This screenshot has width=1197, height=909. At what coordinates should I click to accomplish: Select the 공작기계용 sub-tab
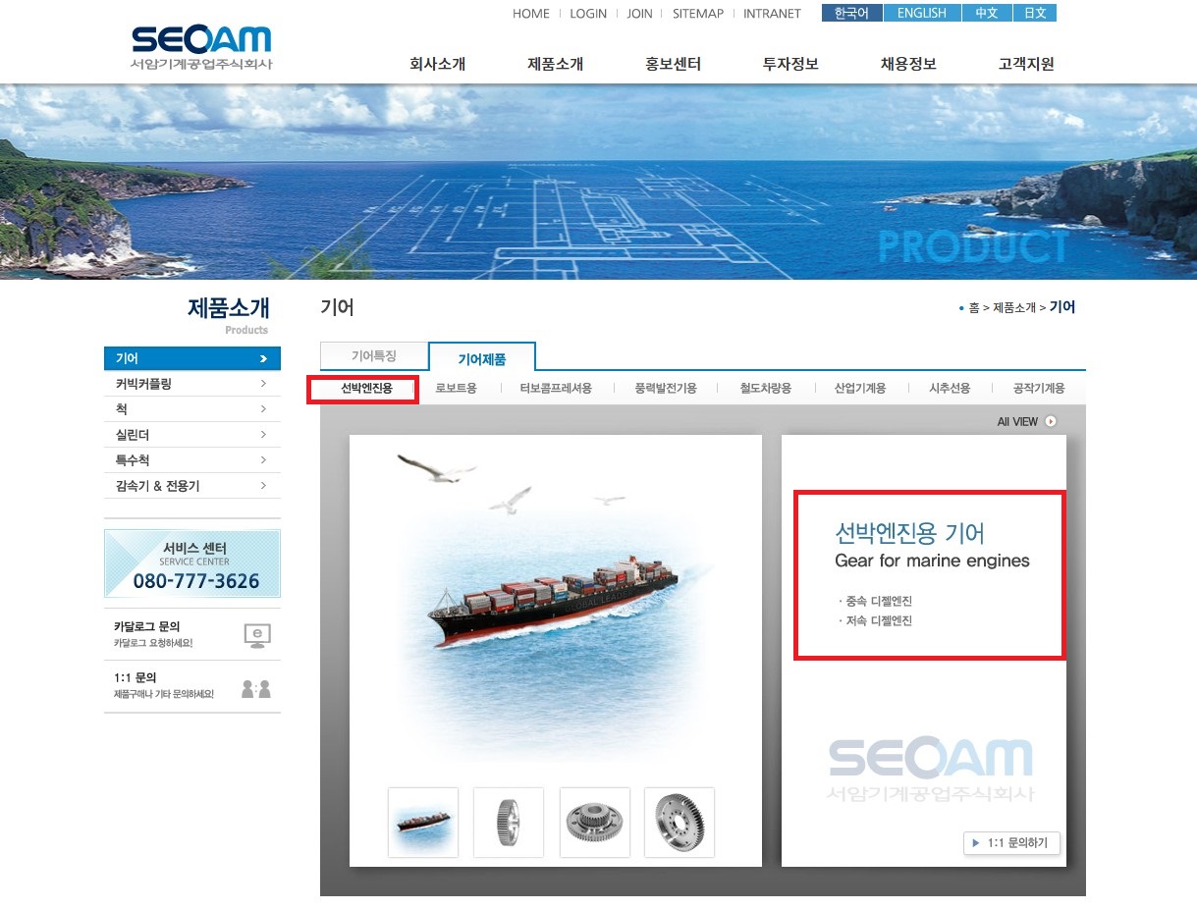point(1039,389)
